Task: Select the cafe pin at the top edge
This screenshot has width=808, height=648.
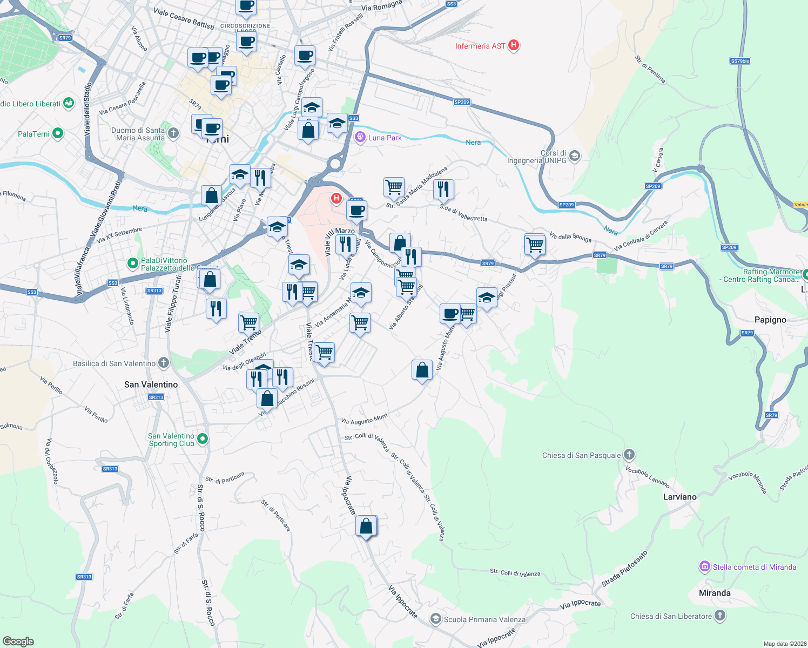Action: pos(246,7)
